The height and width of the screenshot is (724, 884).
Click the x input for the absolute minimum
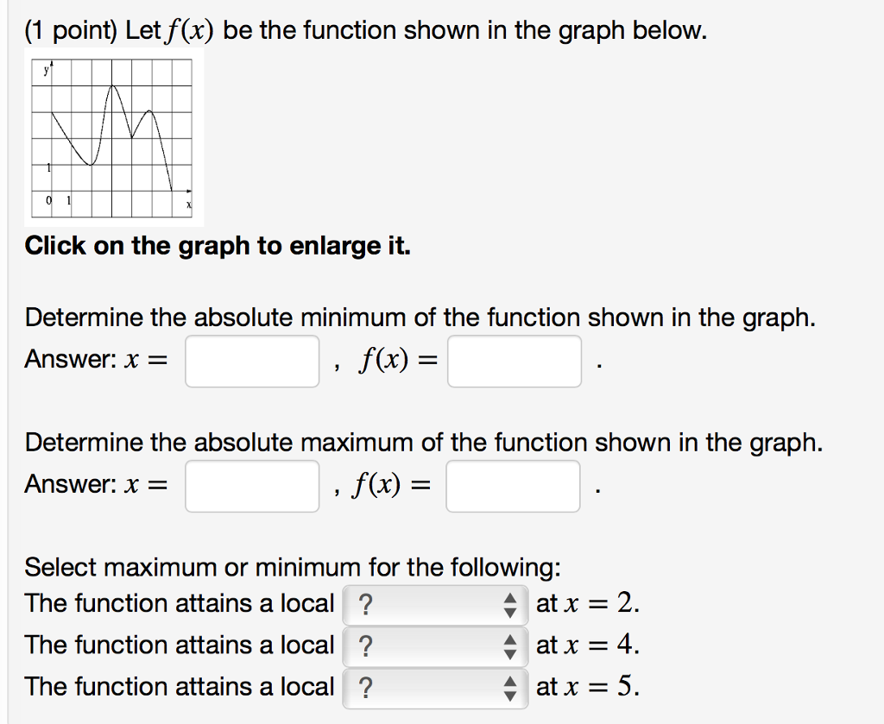point(251,362)
